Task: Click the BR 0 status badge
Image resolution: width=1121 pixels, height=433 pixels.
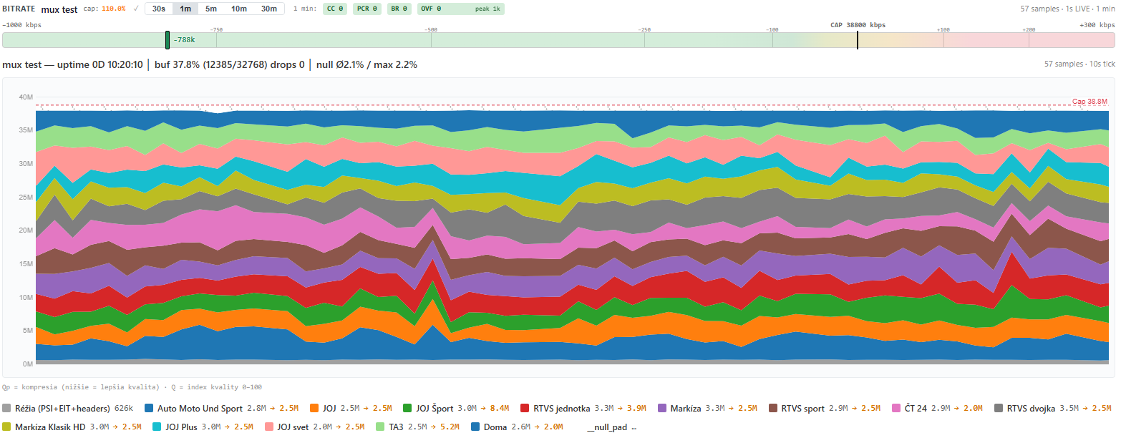Action: point(399,9)
